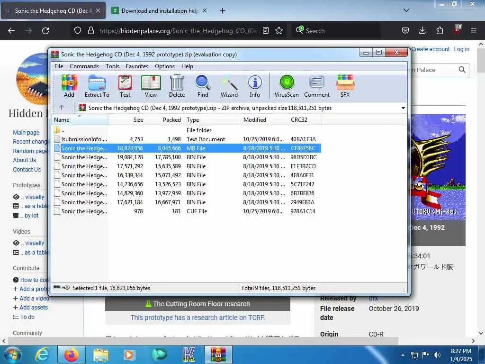Open Firefox downloads panel
This screenshot has width=485, height=364.
[422, 30]
